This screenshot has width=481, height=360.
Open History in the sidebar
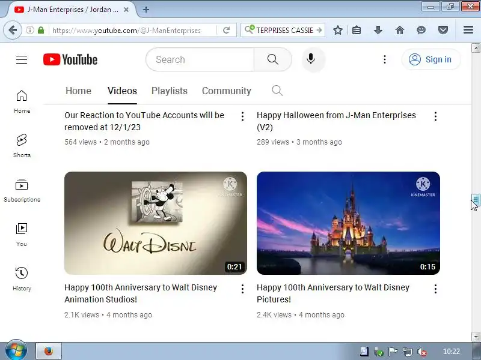pos(22,279)
